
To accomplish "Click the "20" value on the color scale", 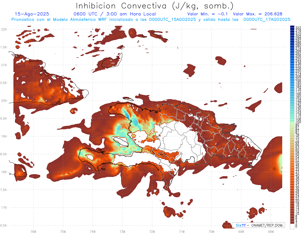I will click(297, 201).
